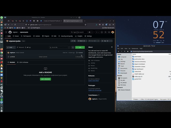This screenshot has height=128, width=171.
Task: Open Chrome from the dock
Action: 2,53
